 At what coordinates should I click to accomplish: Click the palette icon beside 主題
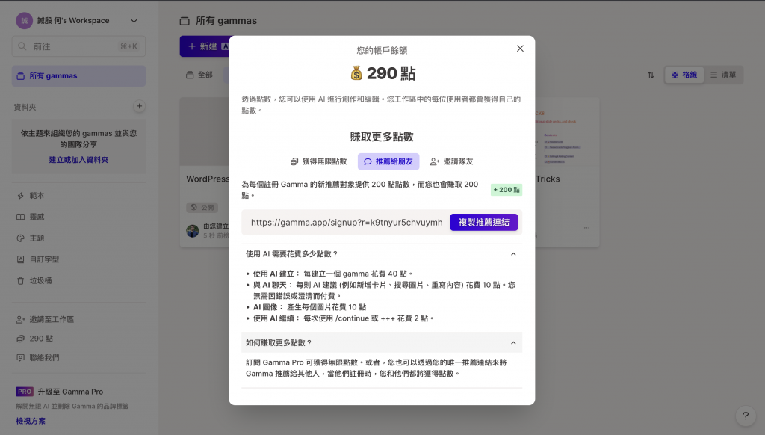[x=20, y=238]
